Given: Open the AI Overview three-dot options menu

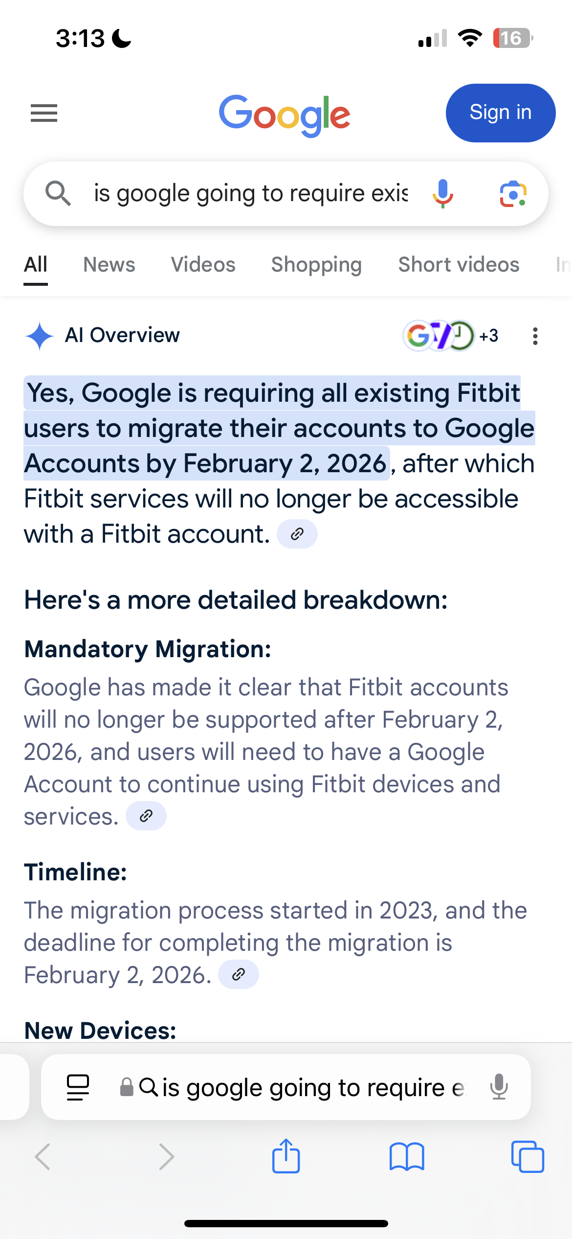Looking at the screenshot, I should (535, 337).
